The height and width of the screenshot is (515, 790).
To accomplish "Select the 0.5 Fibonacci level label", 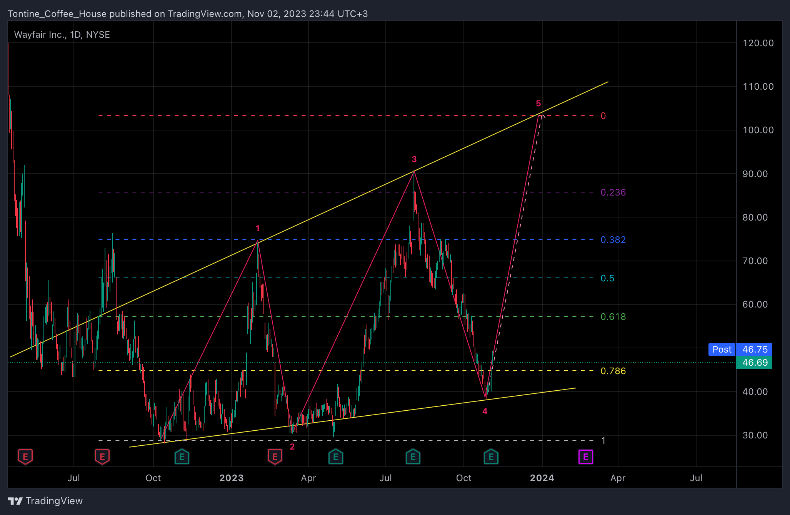I will (607, 278).
